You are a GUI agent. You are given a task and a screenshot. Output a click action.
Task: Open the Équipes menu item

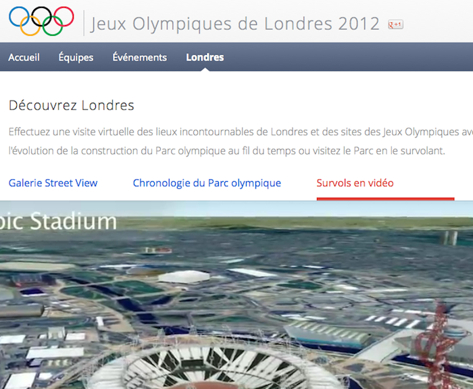tap(76, 57)
